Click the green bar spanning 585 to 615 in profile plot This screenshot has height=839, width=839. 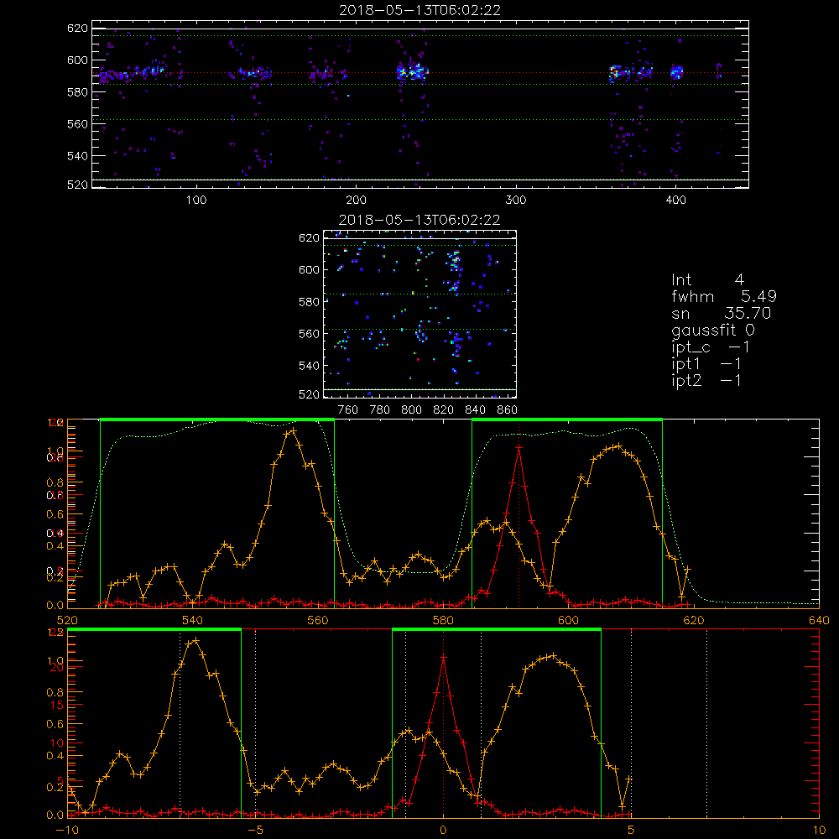[567, 420]
